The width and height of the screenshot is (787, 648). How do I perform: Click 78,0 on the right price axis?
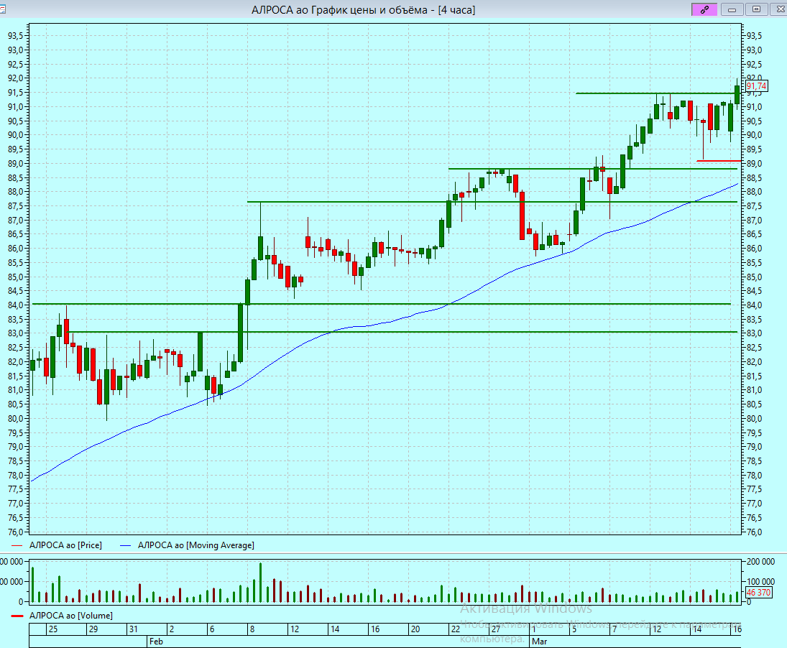coord(755,476)
